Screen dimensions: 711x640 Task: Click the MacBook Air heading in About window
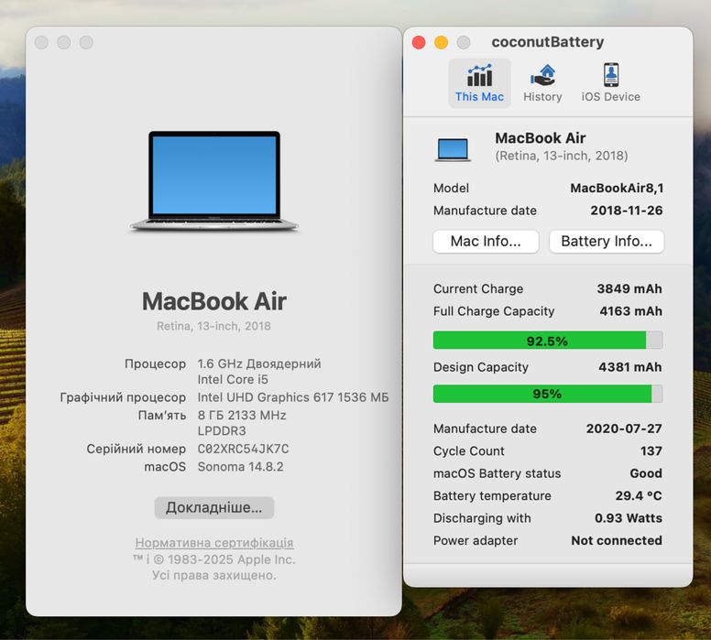point(214,301)
